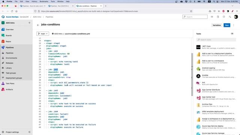Open the ADO Intro breadcrumb link
Image resolution: width=240 pixels, height=135 pixels.
pos(37,17)
